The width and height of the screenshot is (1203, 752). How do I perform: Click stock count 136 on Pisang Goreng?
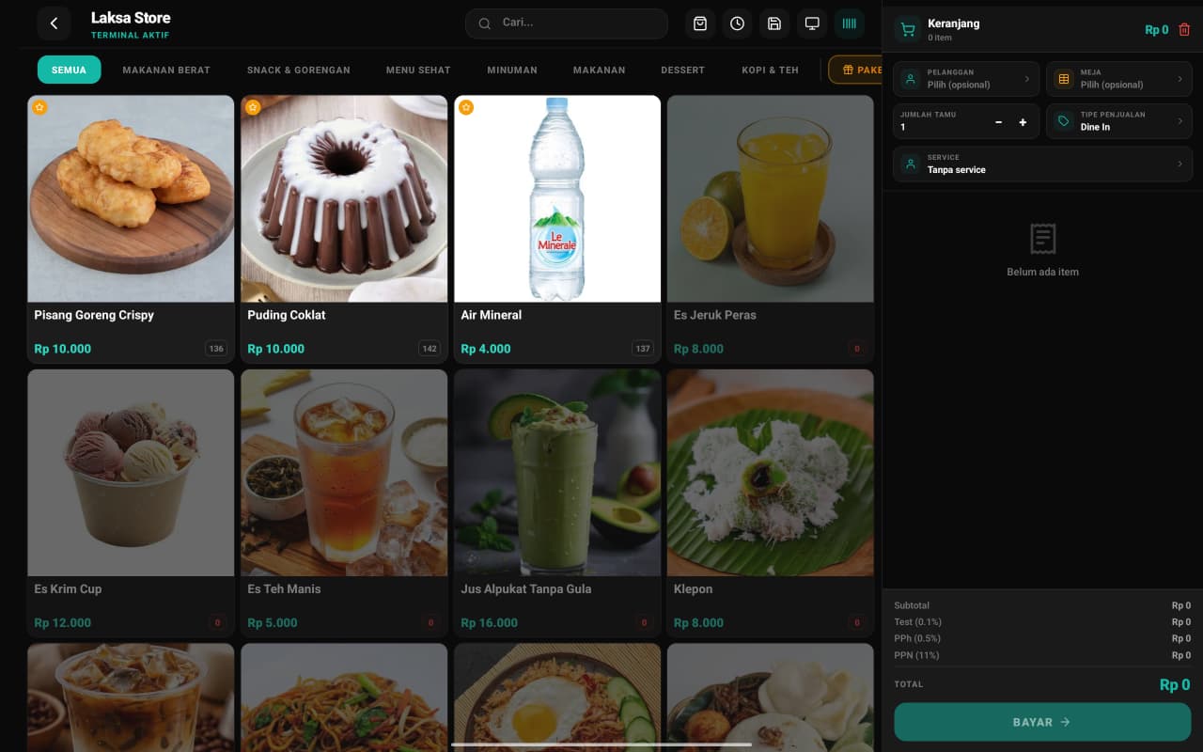tap(216, 349)
